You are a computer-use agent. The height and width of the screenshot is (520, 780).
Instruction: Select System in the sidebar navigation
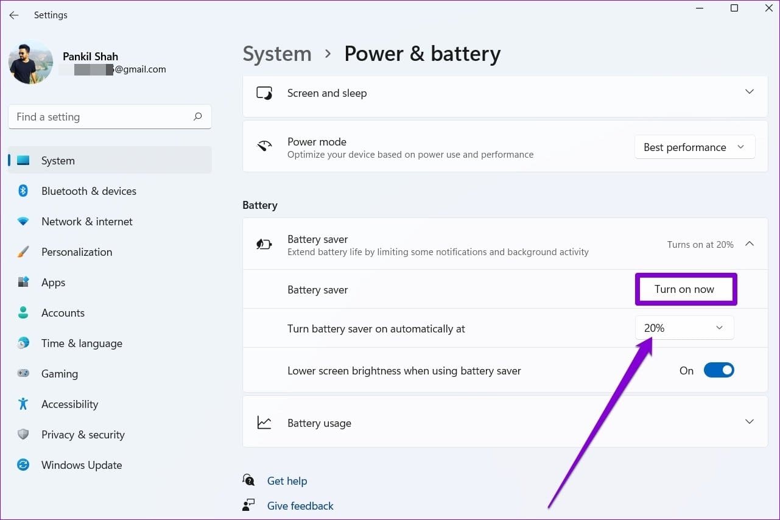(58, 160)
